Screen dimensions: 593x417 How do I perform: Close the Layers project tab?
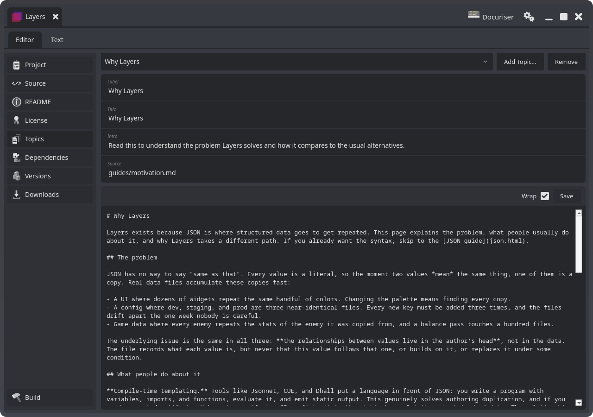[56, 17]
